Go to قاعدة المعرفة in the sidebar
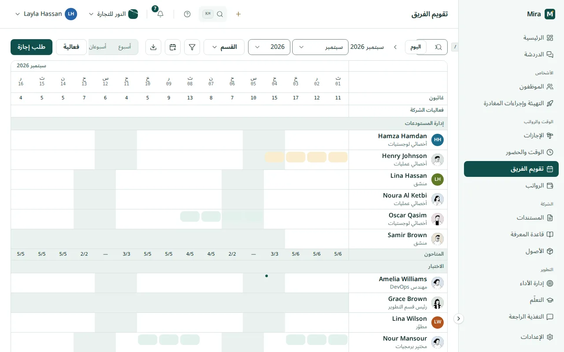The height and width of the screenshot is (352, 564). (511, 235)
